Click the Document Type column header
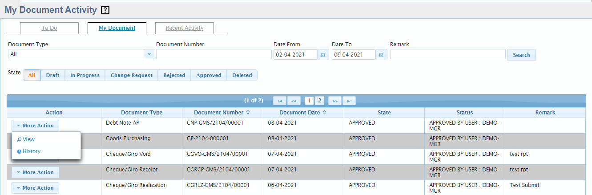This screenshot has height=195, width=592. pos(142,113)
